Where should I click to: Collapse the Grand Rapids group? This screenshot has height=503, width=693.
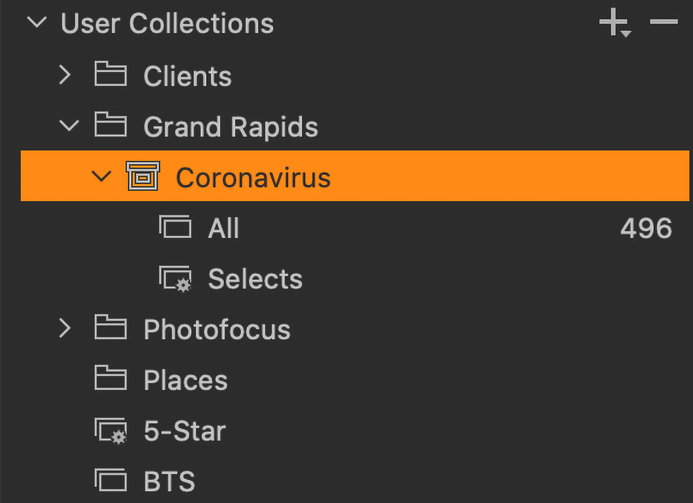pos(69,126)
